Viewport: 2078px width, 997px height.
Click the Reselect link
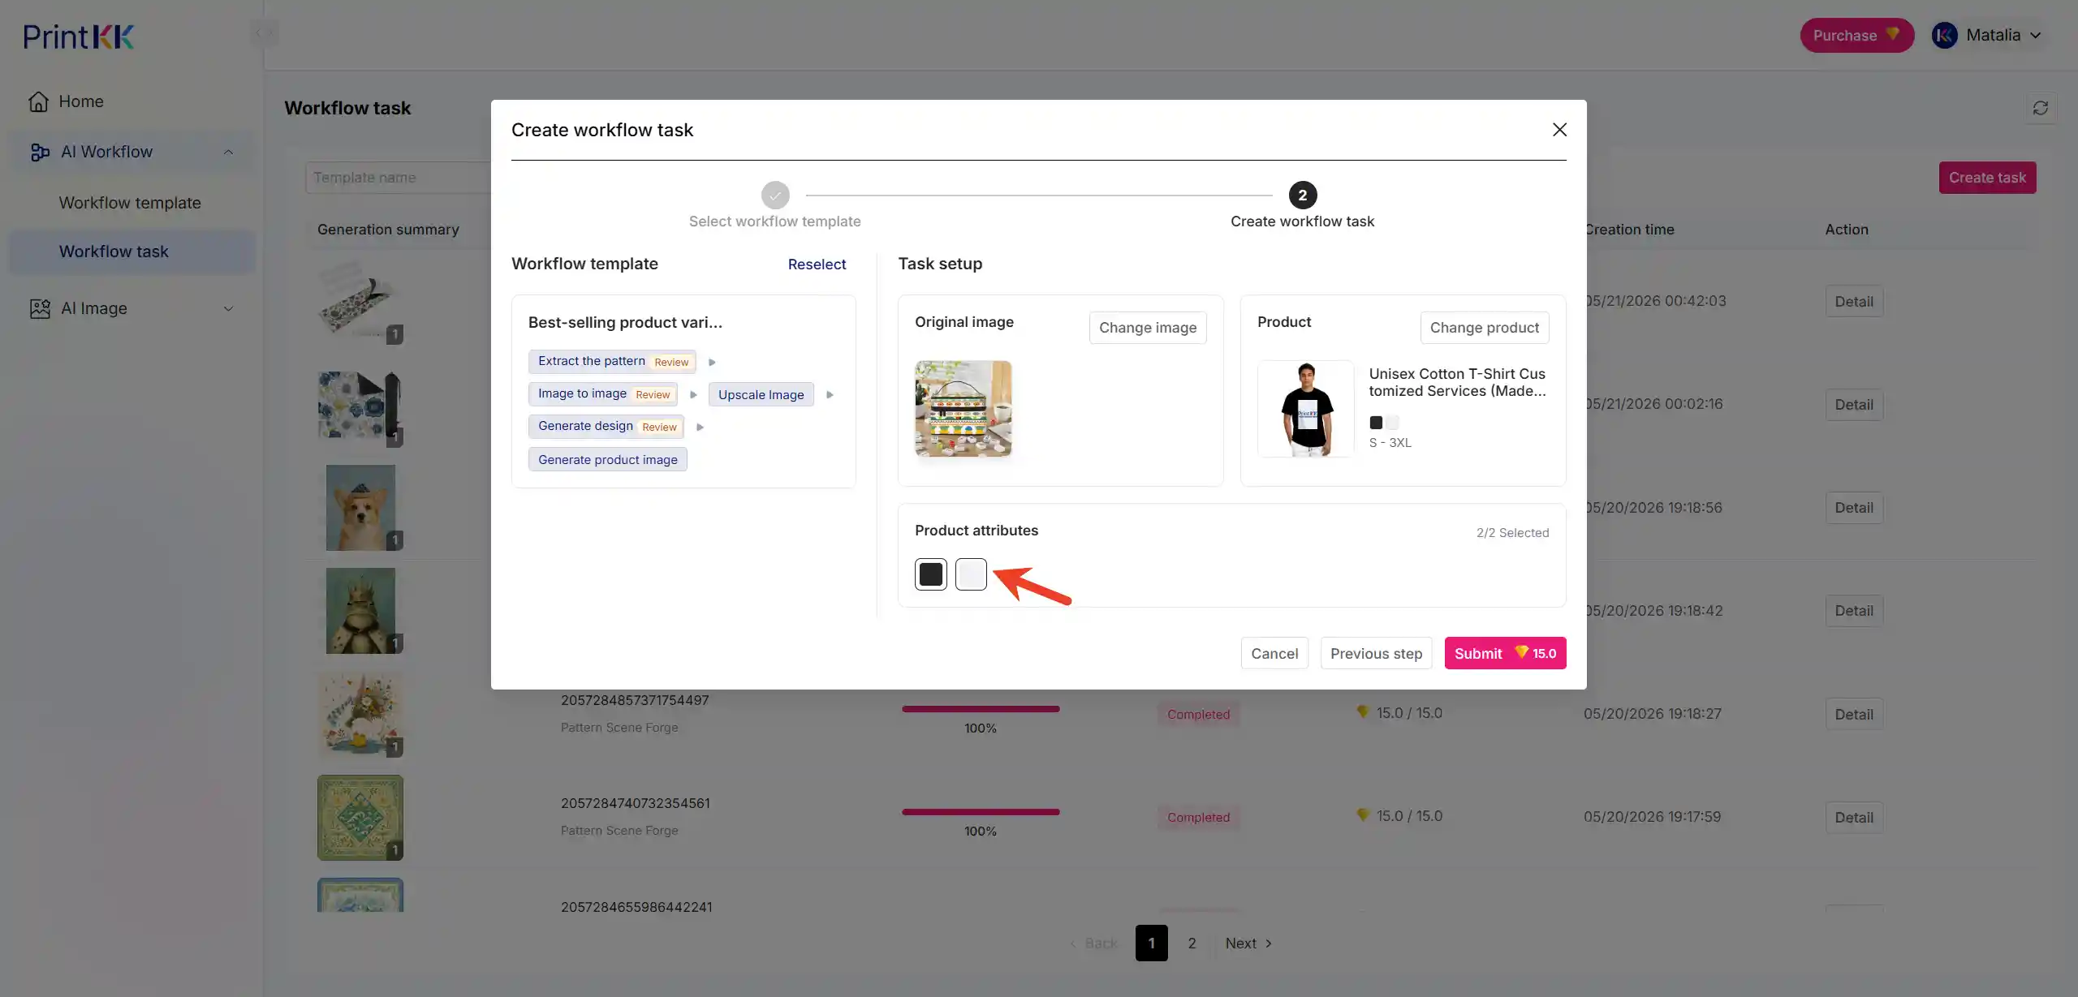click(x=817, y=264)
